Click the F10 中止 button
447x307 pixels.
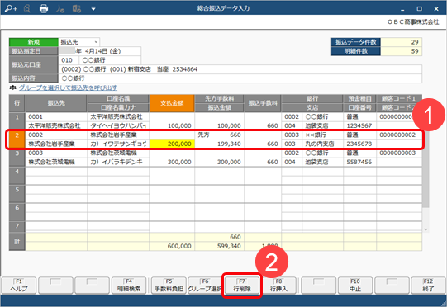tap(355, 285)
